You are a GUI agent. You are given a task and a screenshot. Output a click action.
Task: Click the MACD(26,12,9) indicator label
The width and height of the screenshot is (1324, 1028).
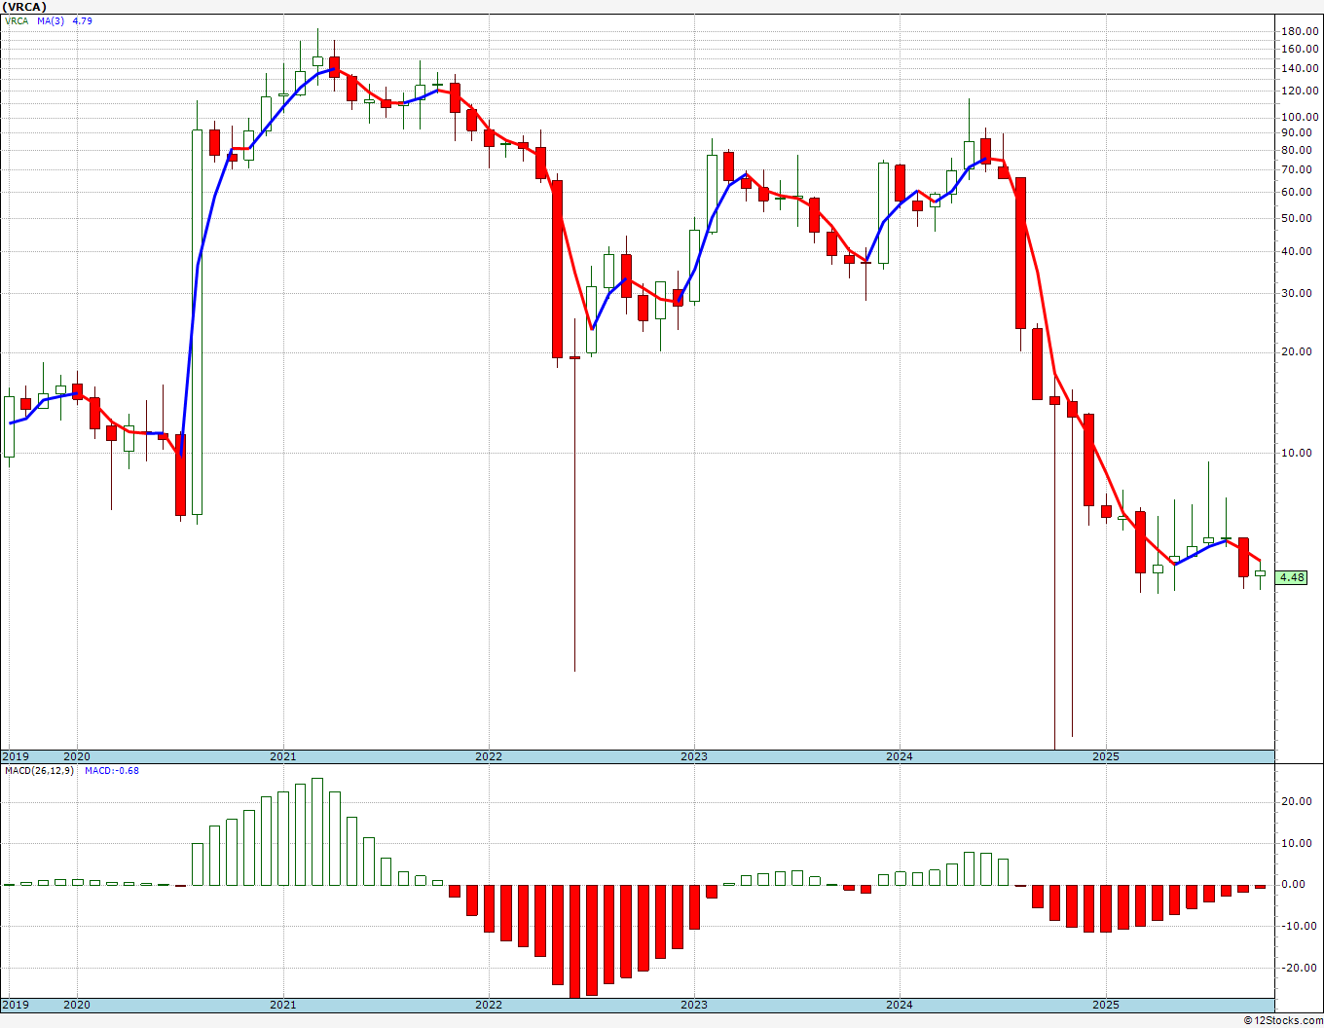[39, 771]
